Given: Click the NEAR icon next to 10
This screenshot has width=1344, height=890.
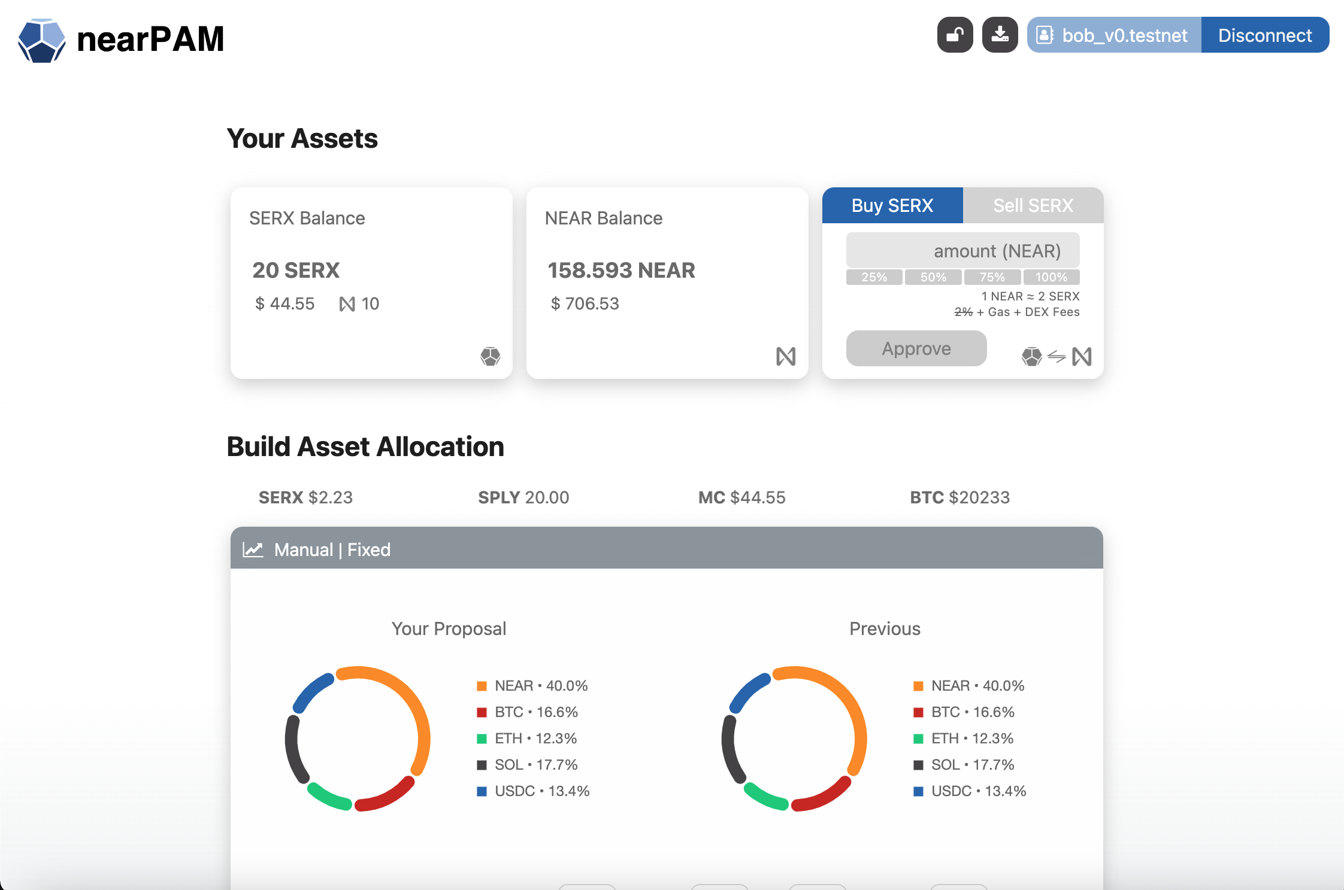Looking at the screenshot, I should point(347,304).
